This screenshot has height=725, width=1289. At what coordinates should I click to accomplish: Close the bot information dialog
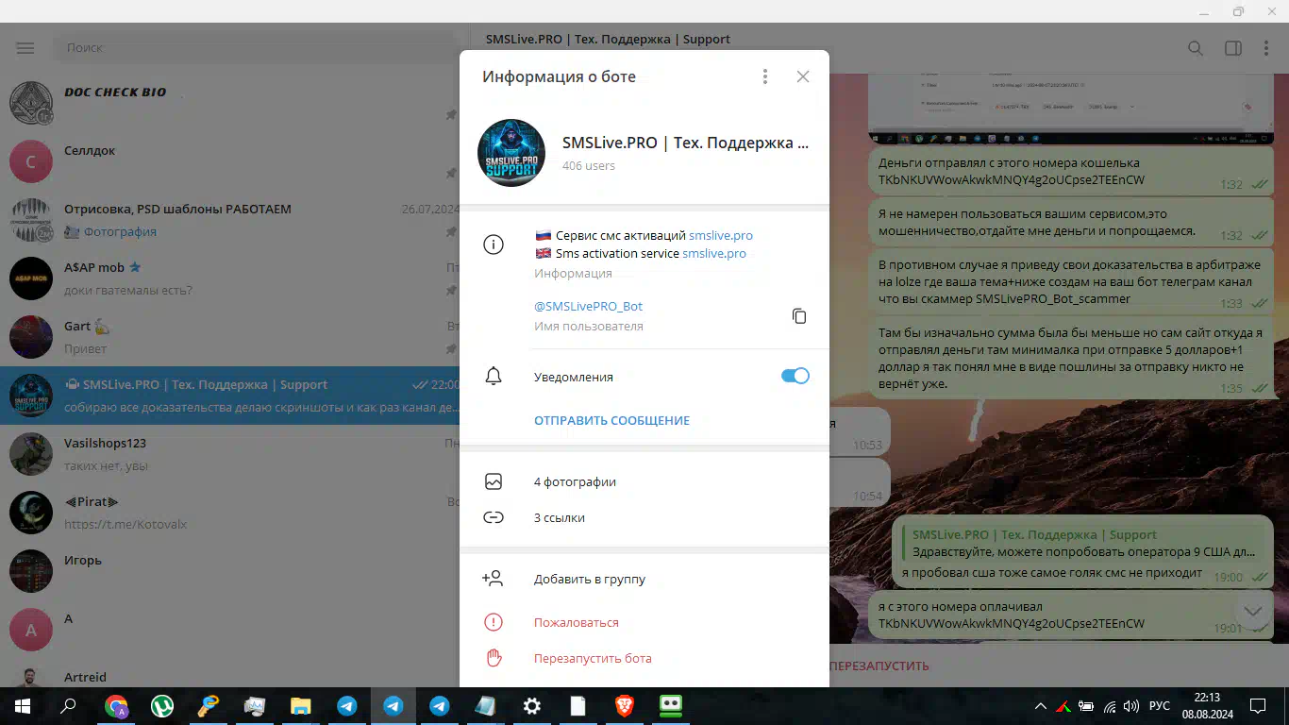[x=803, y=76]
